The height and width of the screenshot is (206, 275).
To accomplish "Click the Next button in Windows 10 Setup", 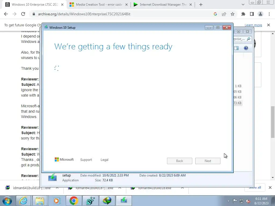I will (x=208, y=161).
